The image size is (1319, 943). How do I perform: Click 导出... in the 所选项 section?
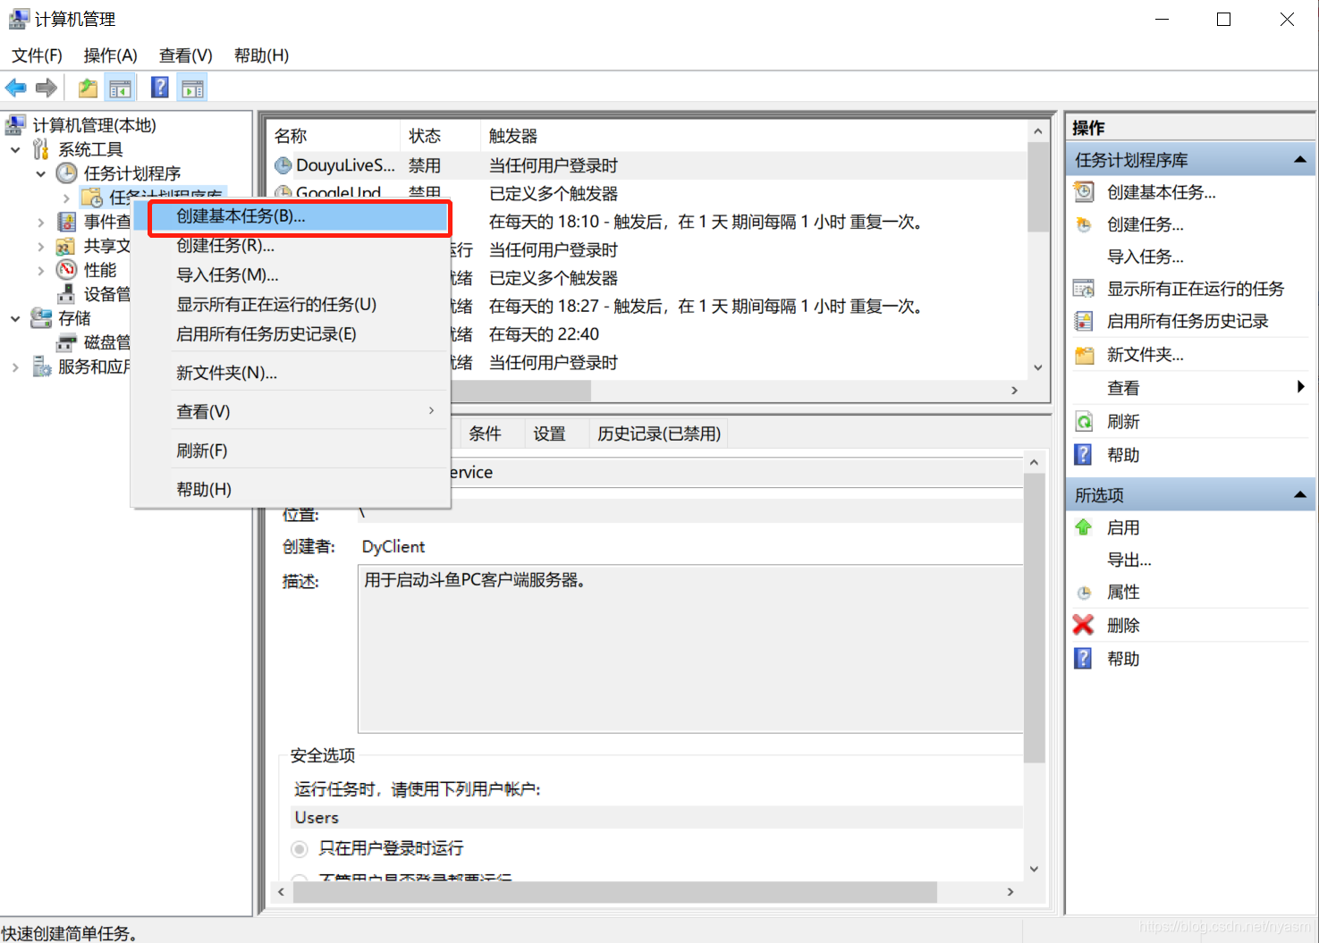[x=1129, y=560]
